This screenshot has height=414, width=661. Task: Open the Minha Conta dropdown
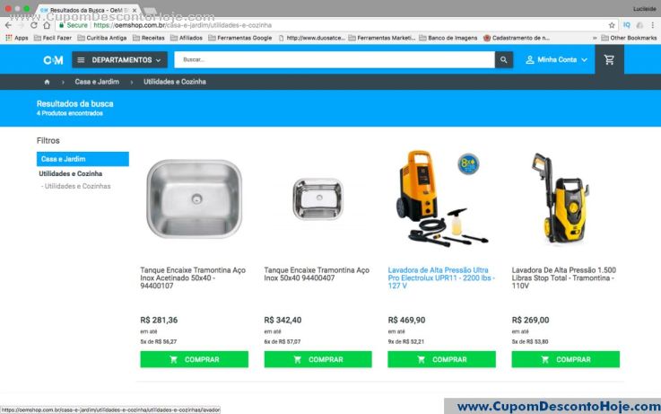(x=556, y=60)
